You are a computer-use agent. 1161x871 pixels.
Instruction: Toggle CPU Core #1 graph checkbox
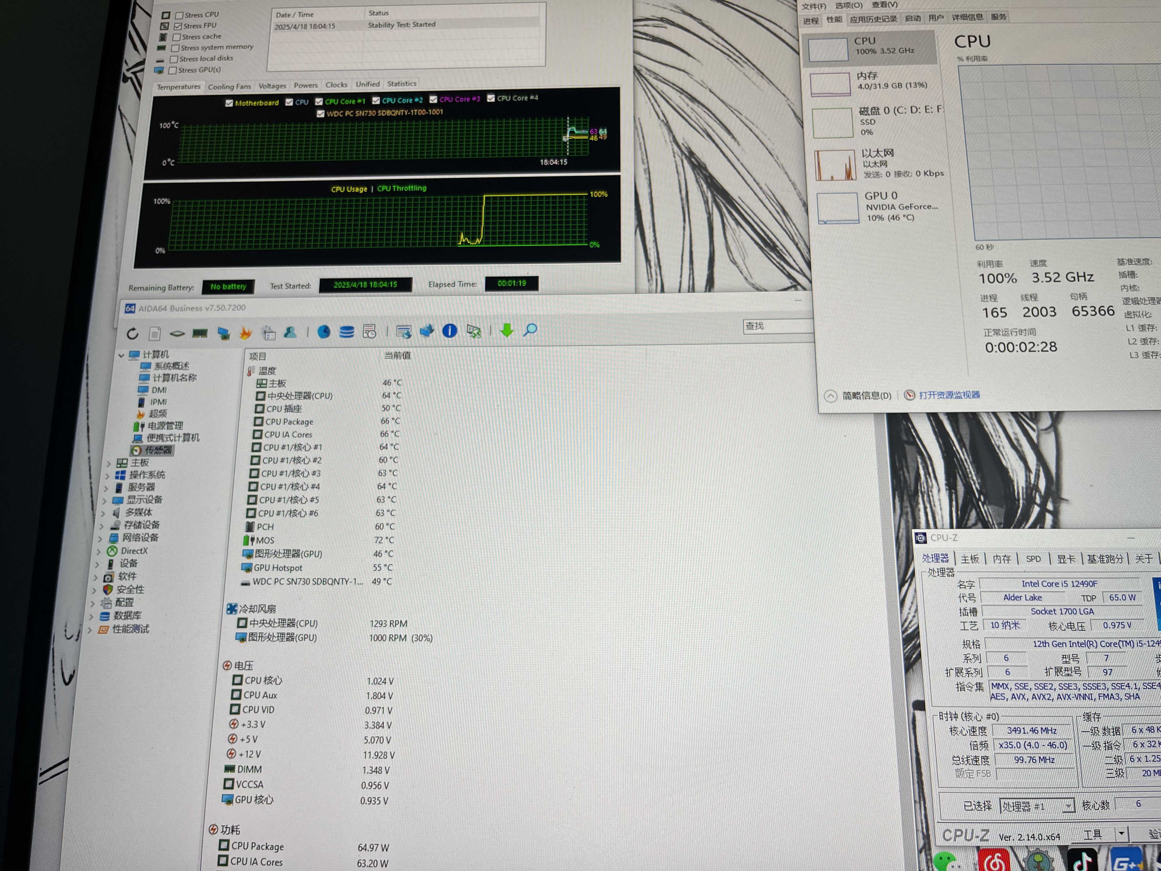[318, 101]
